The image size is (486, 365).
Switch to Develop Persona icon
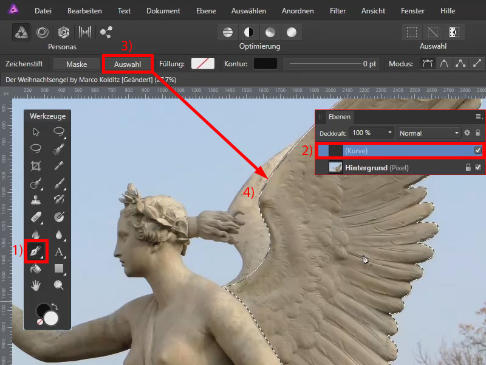64,32
